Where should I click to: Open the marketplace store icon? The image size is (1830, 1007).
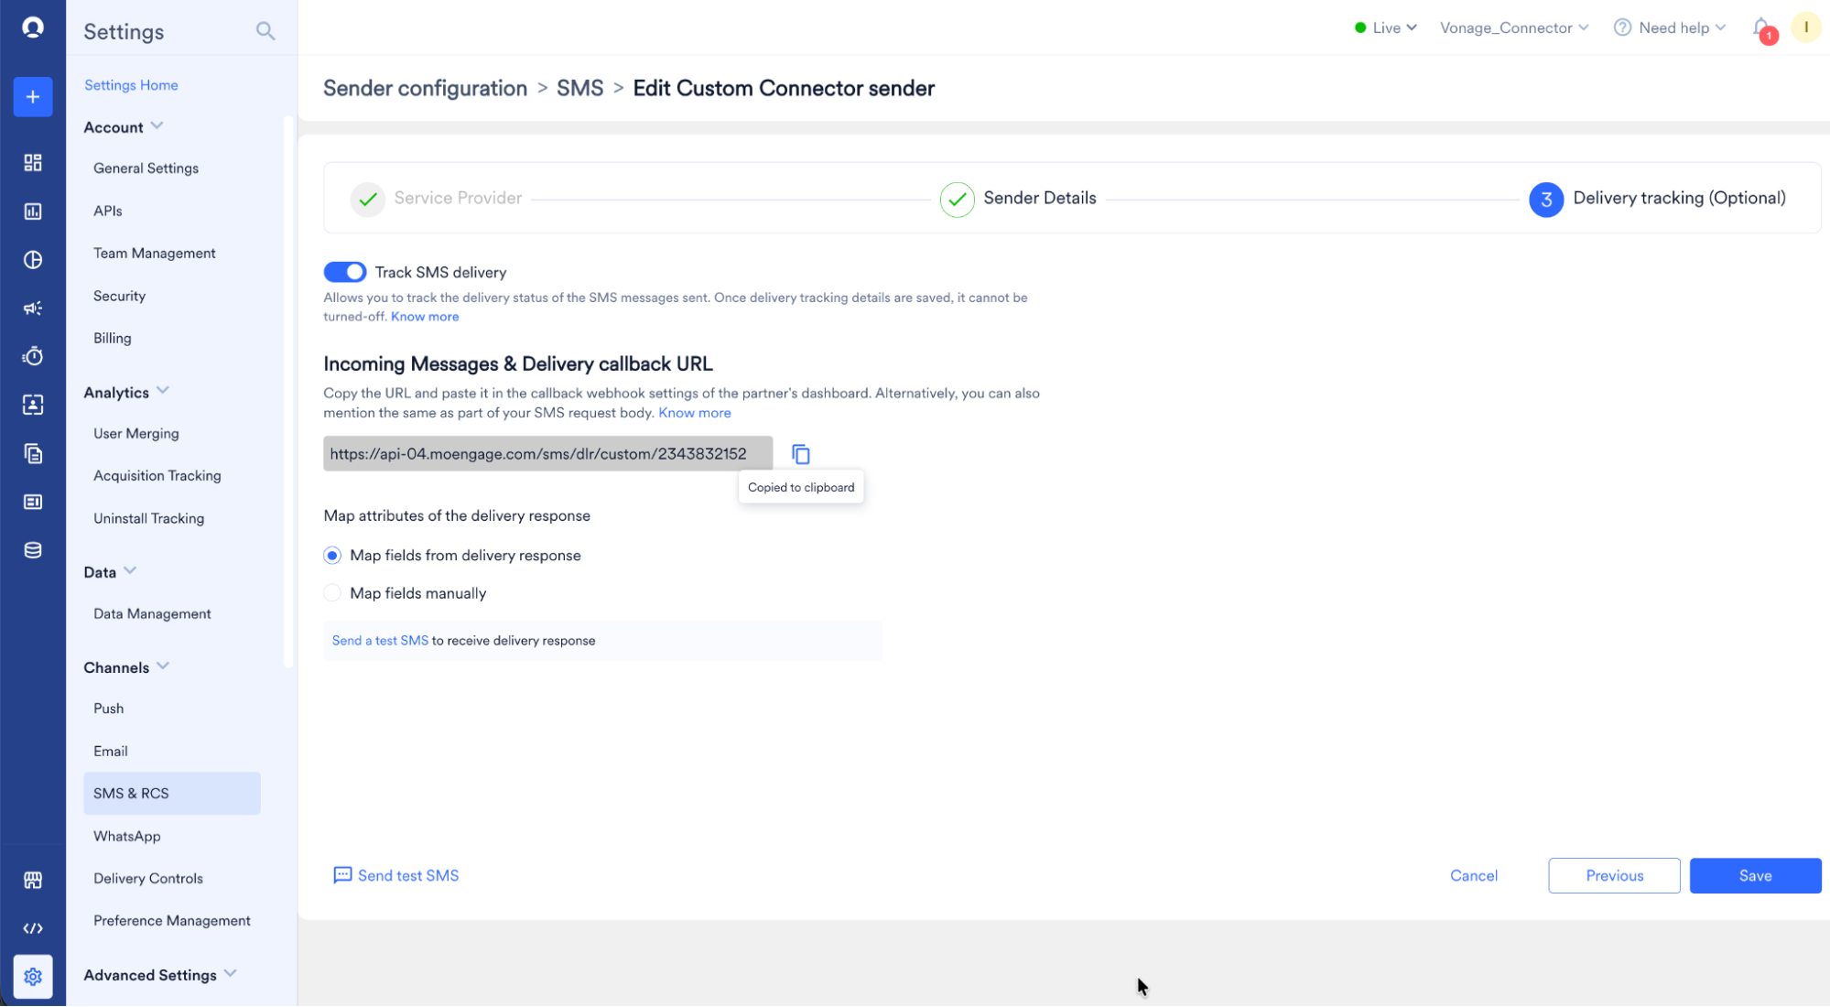33,881
